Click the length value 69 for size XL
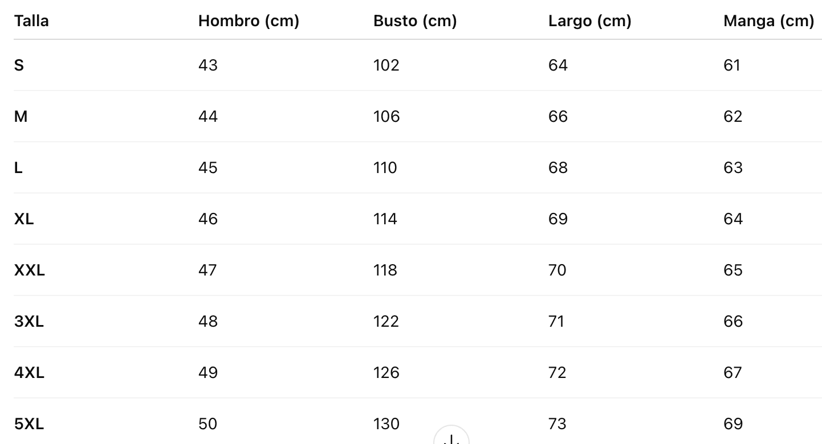 [558, 219]
